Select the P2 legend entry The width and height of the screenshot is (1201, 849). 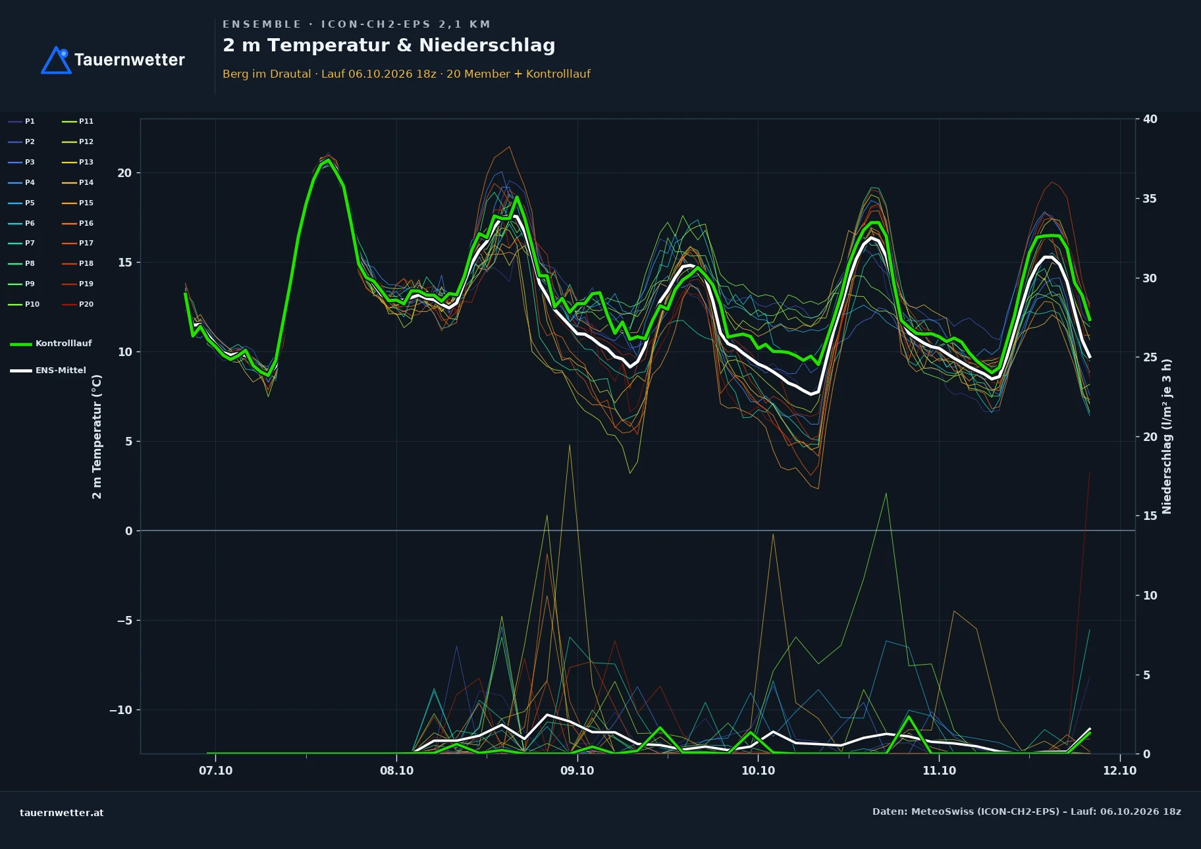pos(22,141)
